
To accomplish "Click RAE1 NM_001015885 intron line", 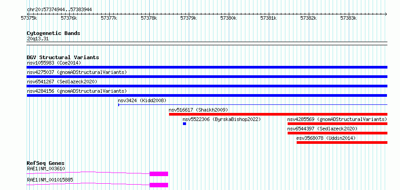I will coord(88,184).
